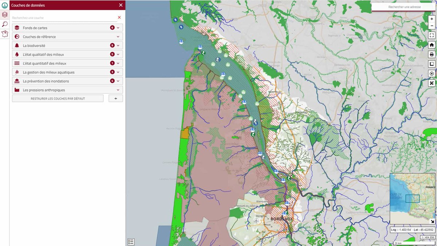
Task: Open the legend icon at bottom left
Action: pyautogui.click(x=131, y=241)
